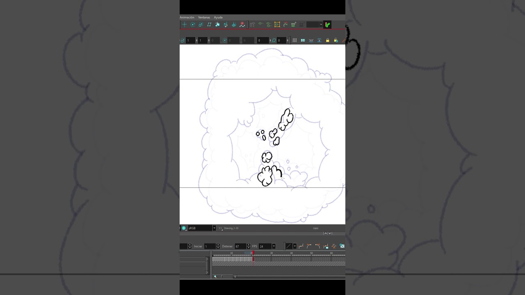The height and width of the screenshot is (295, 525).
Task: Click the red playhead marker on timeline
Action: (x=253, y=253)
